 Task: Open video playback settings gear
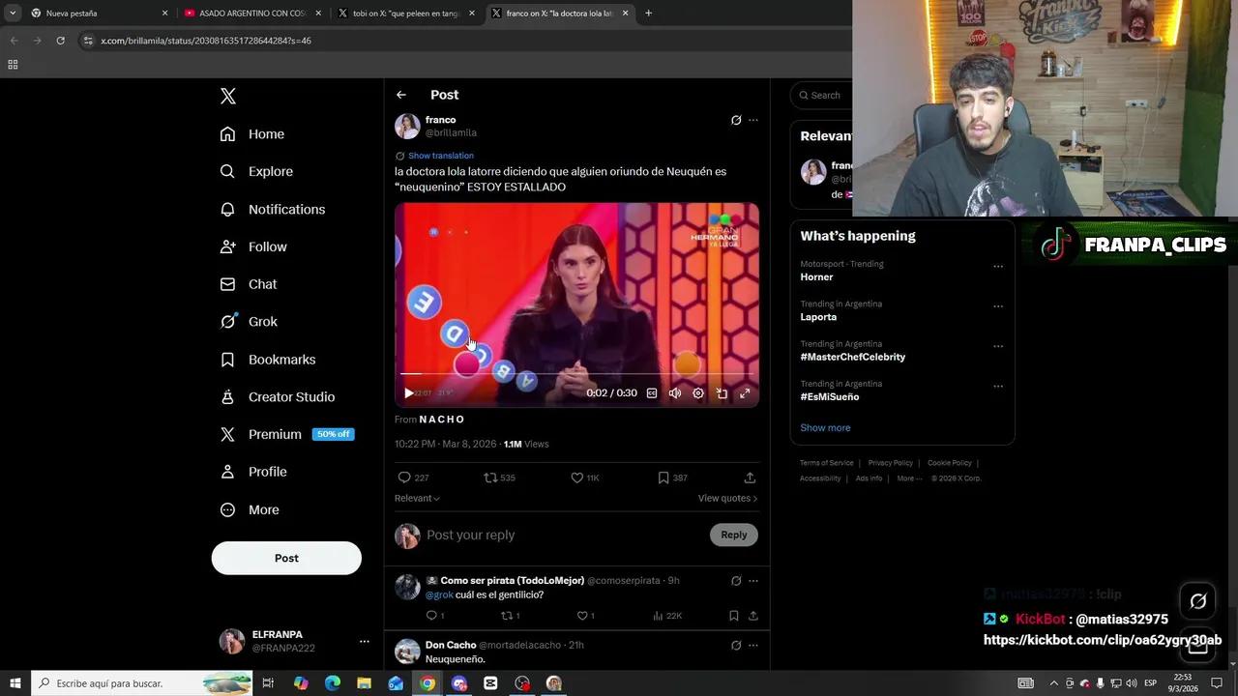point(698,393)
